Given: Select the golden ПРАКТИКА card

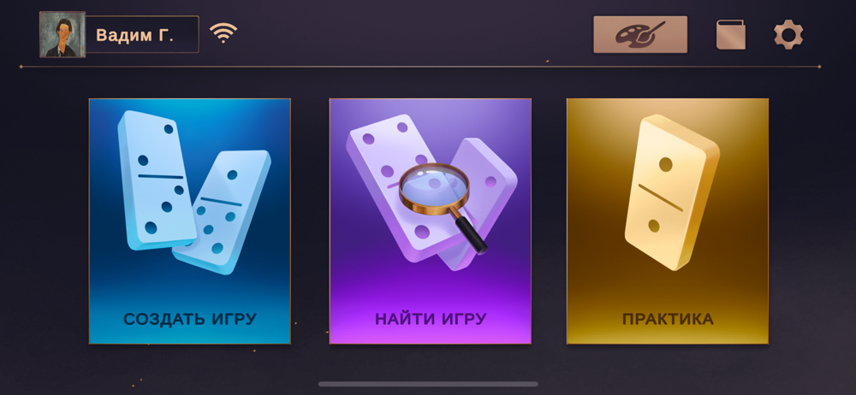Looking at the screenshot, I should pos(668,221).
